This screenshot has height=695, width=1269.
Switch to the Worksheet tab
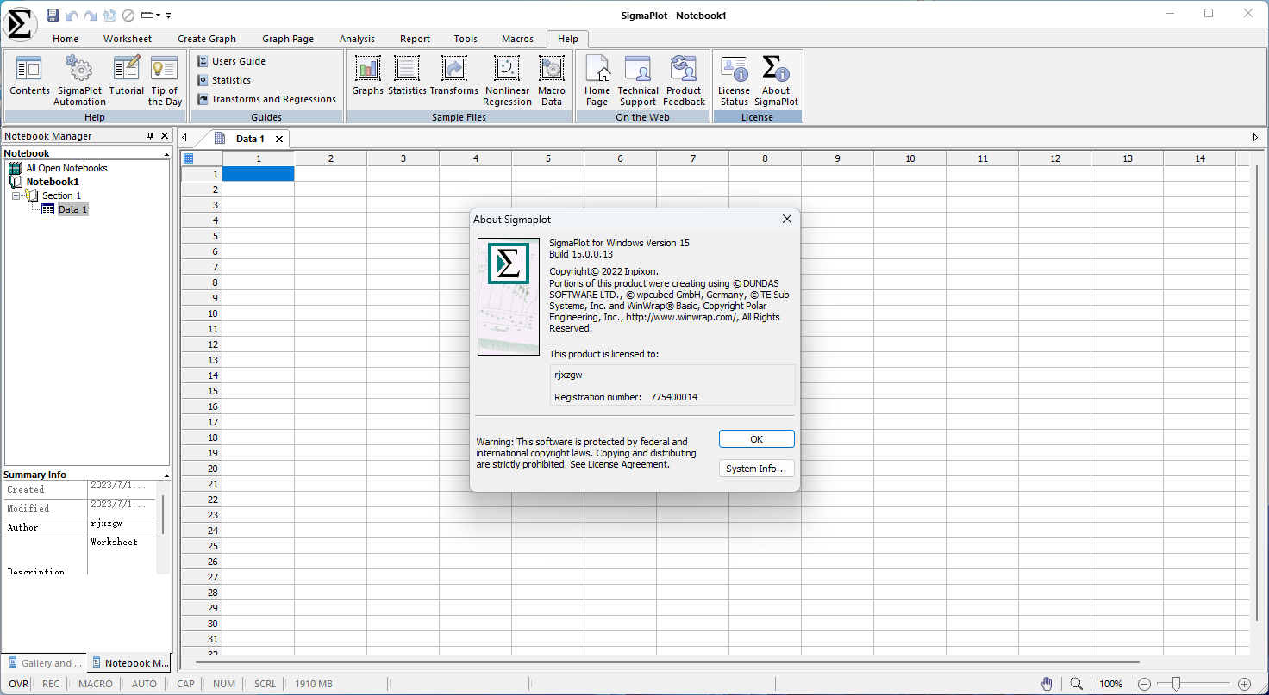(128, 39)
